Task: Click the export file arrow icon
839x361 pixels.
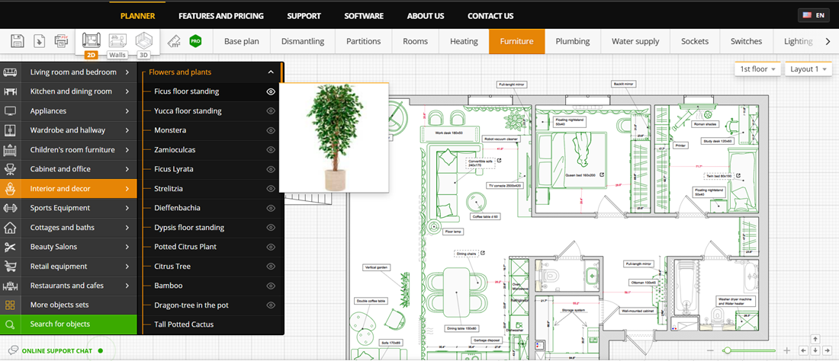Action: 39,41
